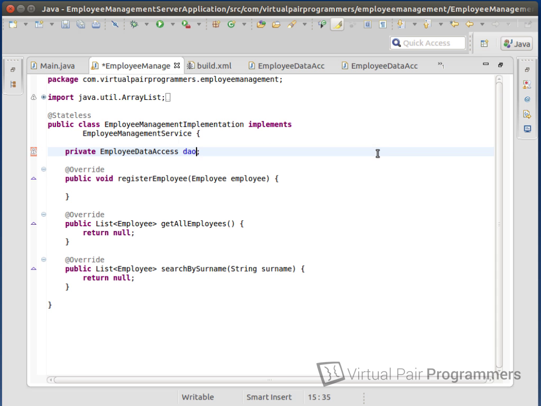The width and height of the screenshot is (541, 406).
Task: Click the warning marker beside dao field
Action: pyautogui.click(x=33, y=151)
